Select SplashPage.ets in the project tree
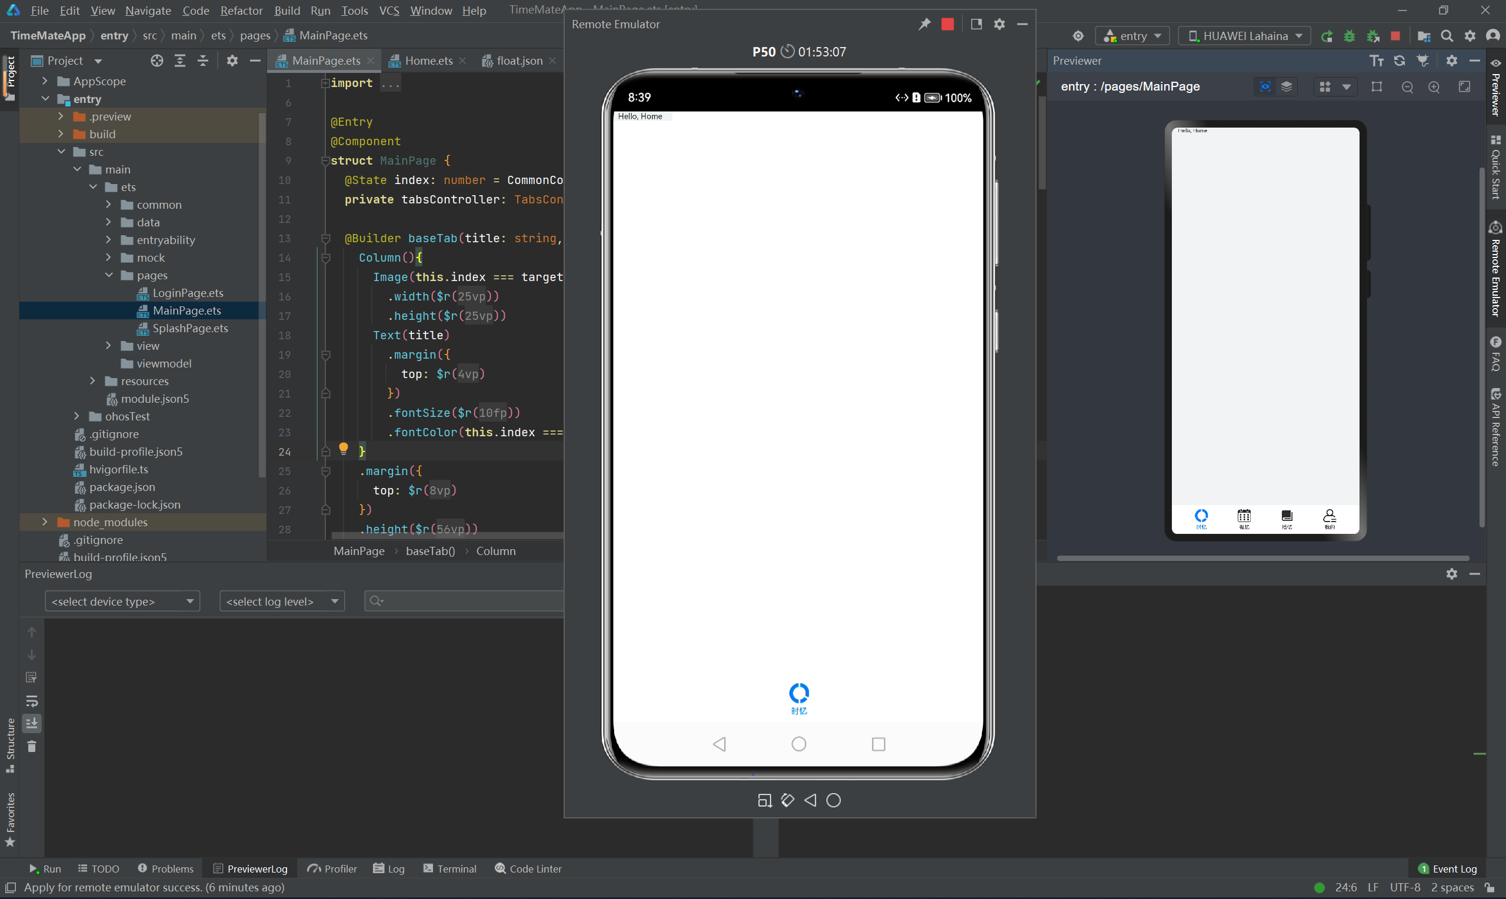The image size is (1506, 899). tap(182, 327)
